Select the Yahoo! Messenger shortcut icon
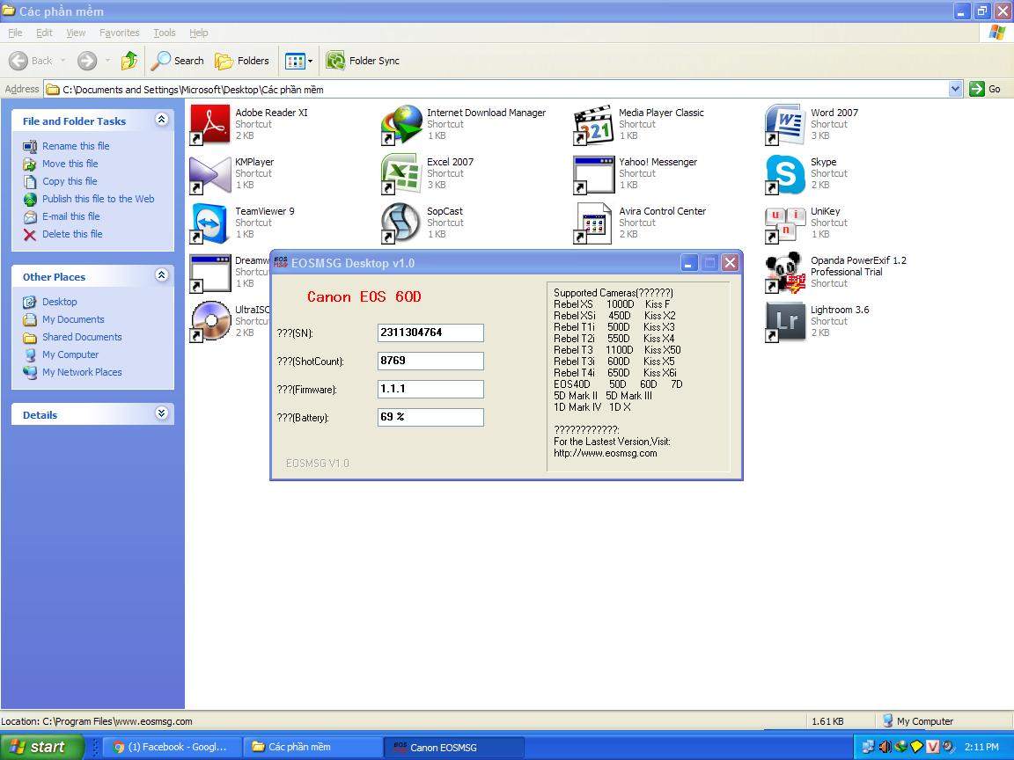 593,174
